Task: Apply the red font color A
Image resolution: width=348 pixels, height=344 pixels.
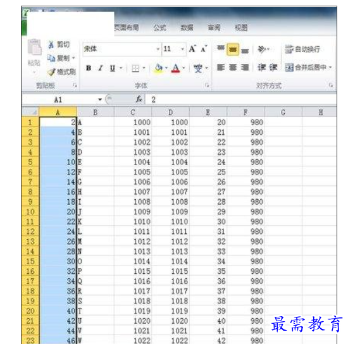Action: point(175,68)
